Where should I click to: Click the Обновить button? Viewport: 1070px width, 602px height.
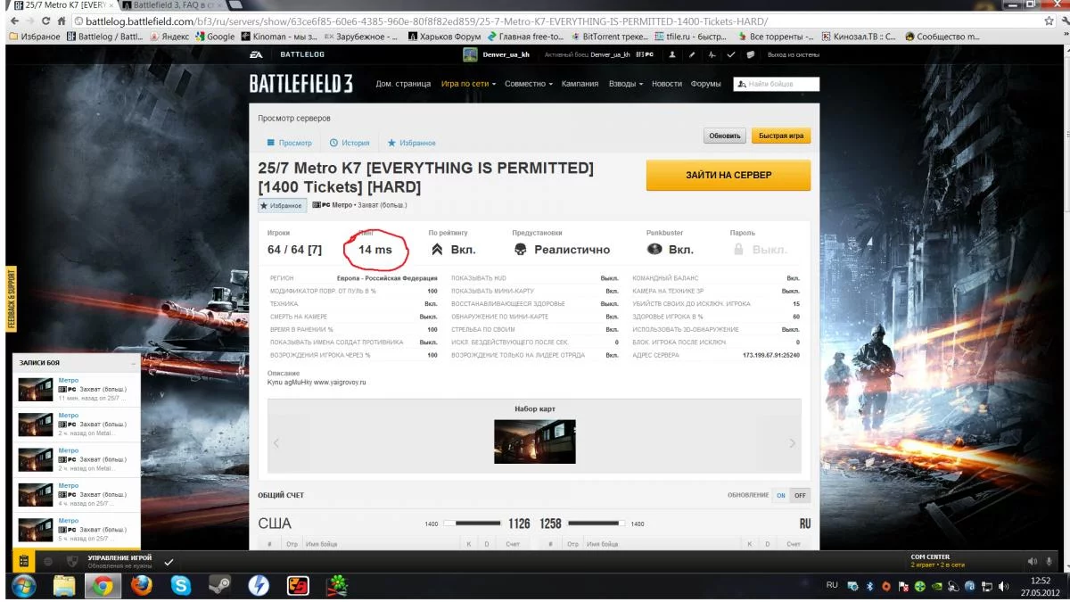(x=725, y=136)
